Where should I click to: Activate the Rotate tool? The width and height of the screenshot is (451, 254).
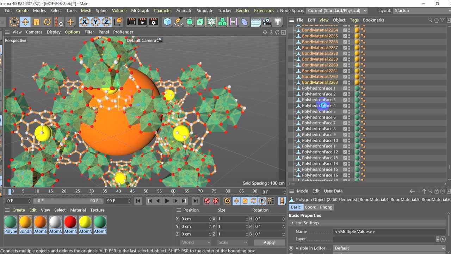(47, 22)
